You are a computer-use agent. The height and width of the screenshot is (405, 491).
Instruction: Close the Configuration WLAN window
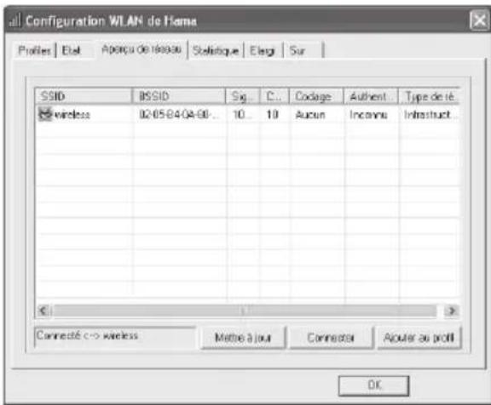coord(479,21)
